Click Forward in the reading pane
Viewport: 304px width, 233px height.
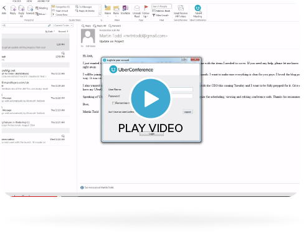[x=115, y=26]
